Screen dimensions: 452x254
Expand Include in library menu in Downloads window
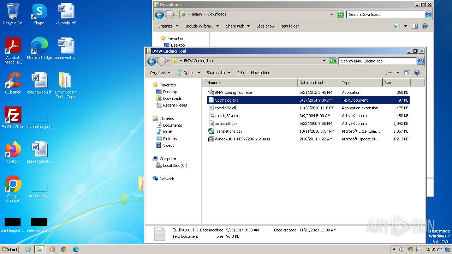point(202,26)
